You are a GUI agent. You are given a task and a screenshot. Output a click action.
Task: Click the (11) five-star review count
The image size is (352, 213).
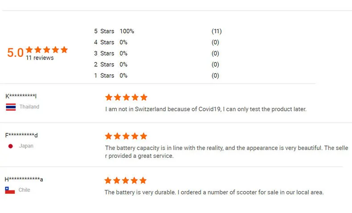(216, 32)
